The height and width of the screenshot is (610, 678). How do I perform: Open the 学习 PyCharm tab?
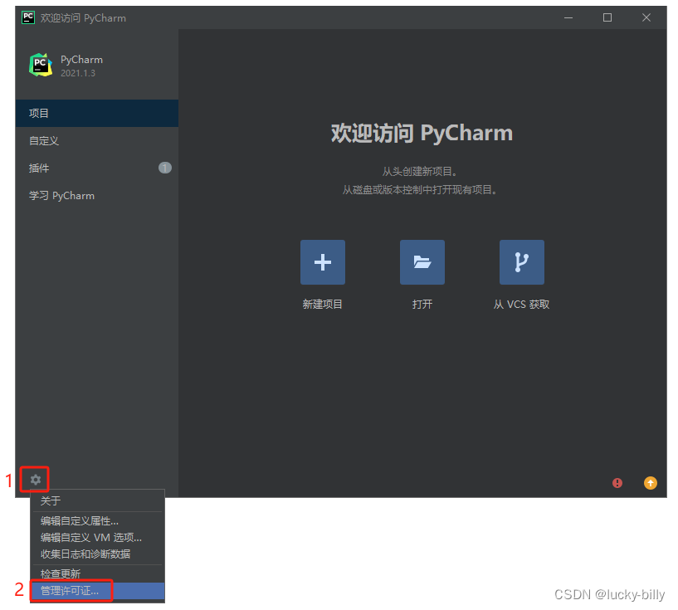point(97,196)
